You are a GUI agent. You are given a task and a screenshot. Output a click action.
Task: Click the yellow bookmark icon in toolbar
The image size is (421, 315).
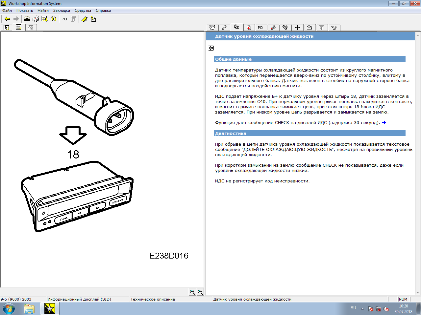85,19
